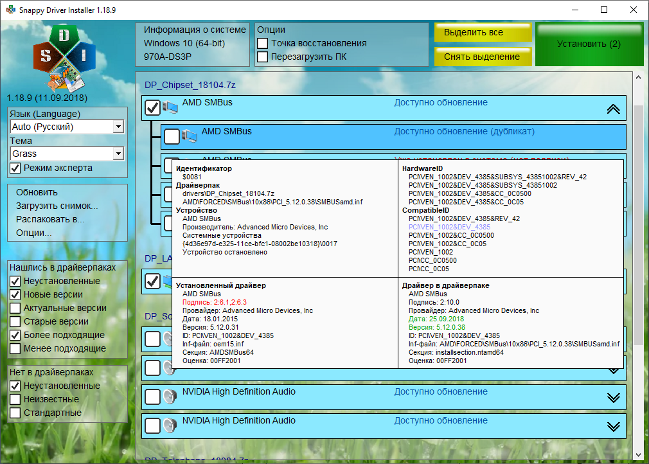Select the duplicate AMD SMBus row
The image size is (649, 464).
click(393, 137)
